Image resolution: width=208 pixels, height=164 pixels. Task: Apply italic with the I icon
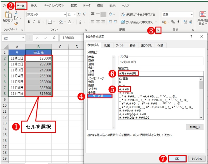(x=34, y=22)
